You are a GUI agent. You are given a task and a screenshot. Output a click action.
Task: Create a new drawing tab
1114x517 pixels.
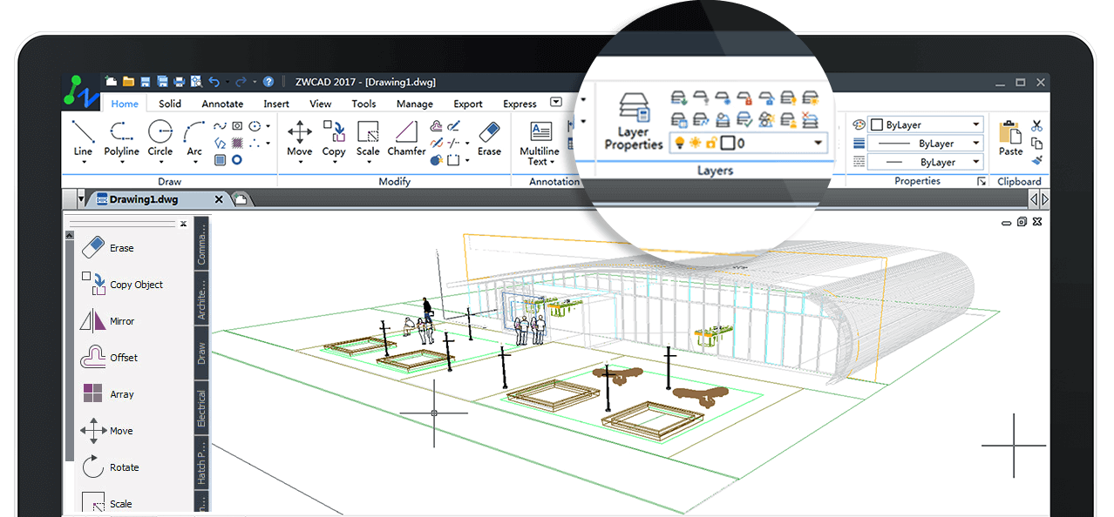click(241, 199)
